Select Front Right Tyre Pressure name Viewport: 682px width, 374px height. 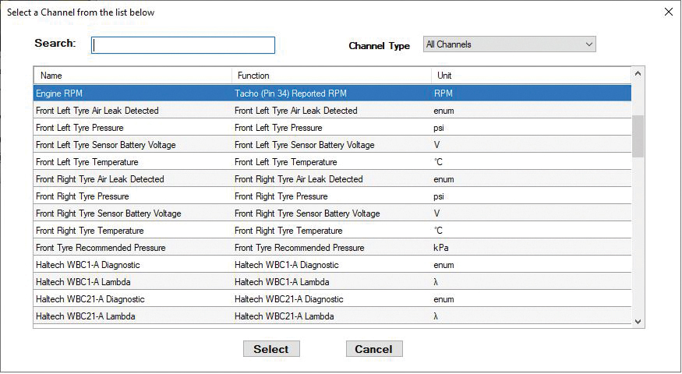[82, 196]
